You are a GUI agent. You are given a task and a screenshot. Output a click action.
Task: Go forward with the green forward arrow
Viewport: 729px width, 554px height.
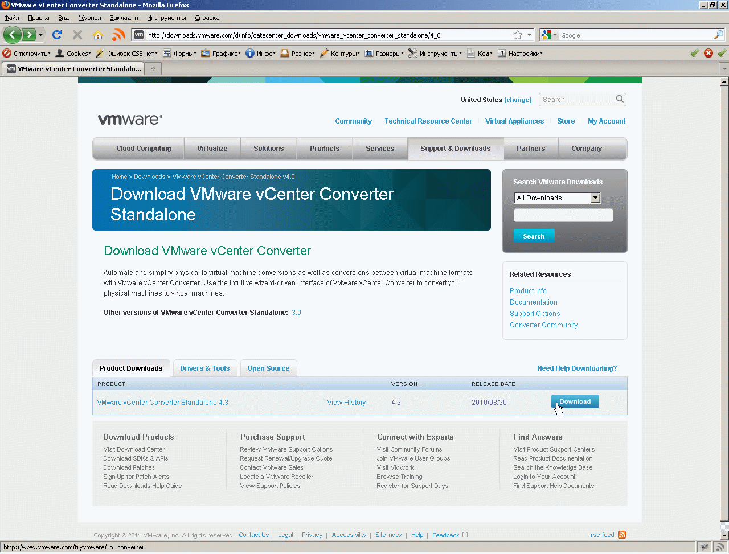pyautogui.click(x=28, y=35)
